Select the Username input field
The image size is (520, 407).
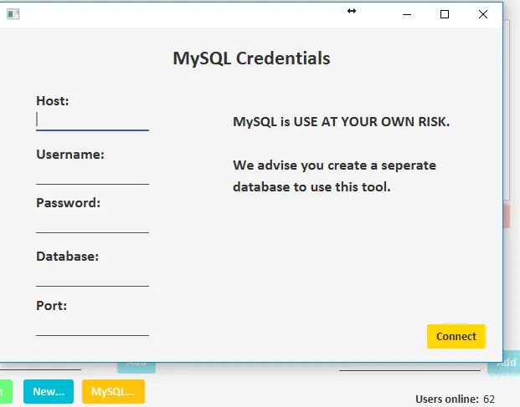coord(92,175)
